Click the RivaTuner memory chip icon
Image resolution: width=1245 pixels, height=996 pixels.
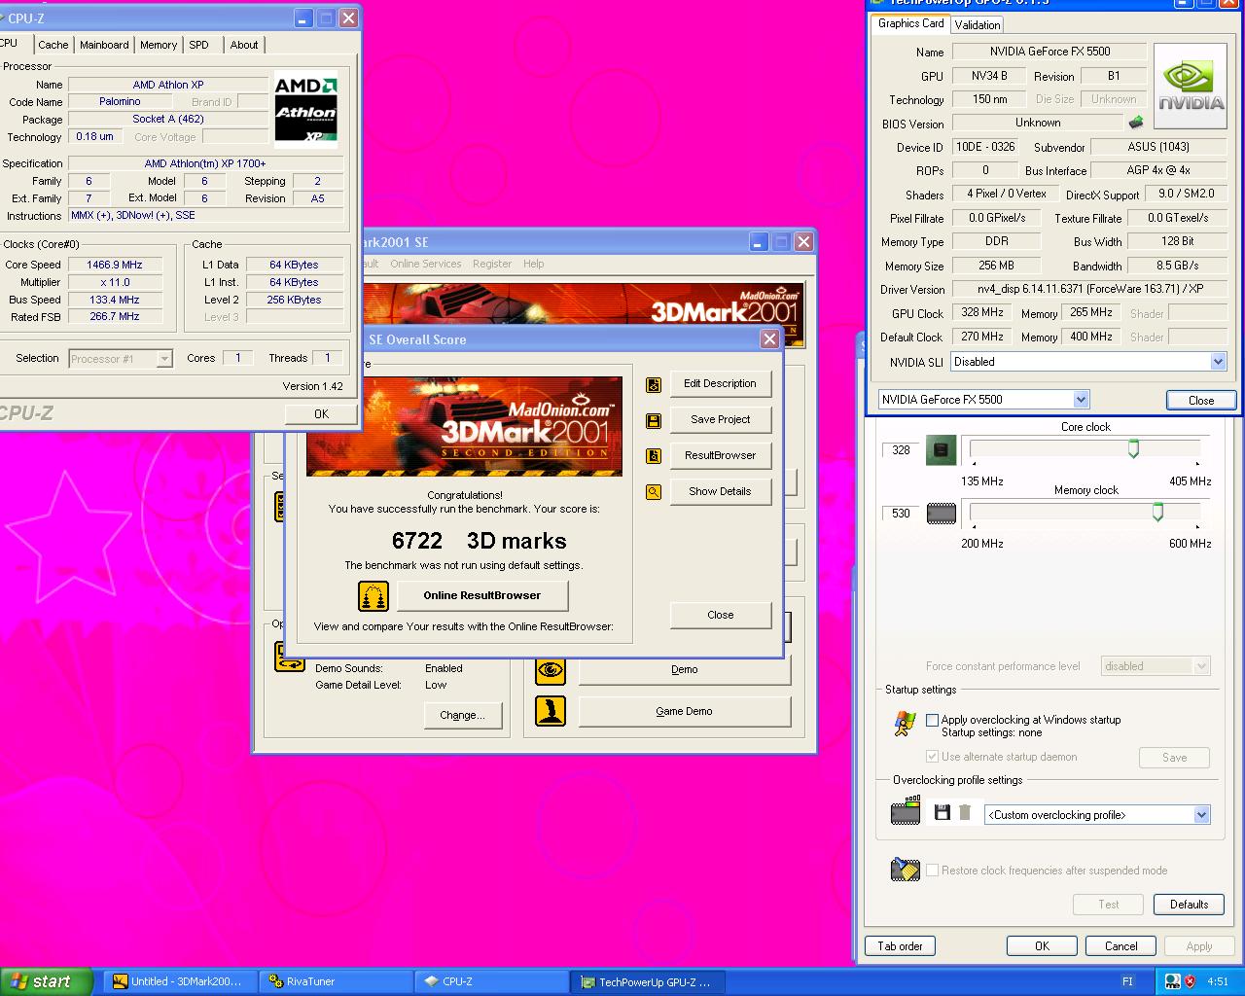pos(941,514)
